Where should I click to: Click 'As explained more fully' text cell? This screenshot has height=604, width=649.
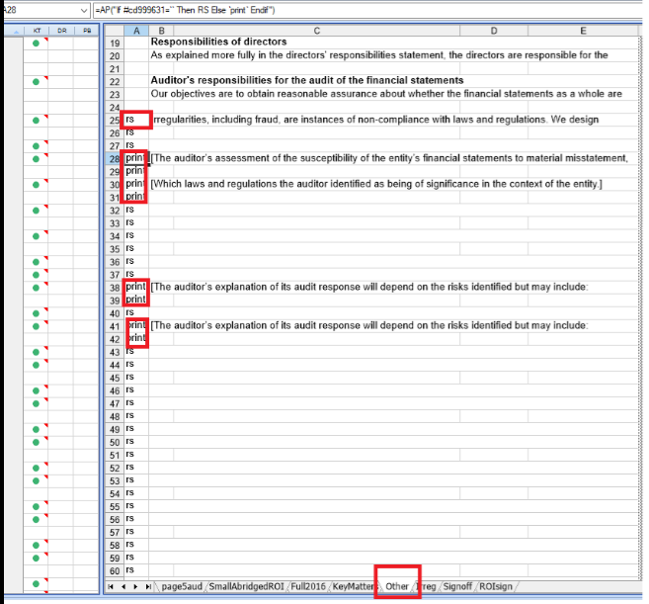coord(379,55)
